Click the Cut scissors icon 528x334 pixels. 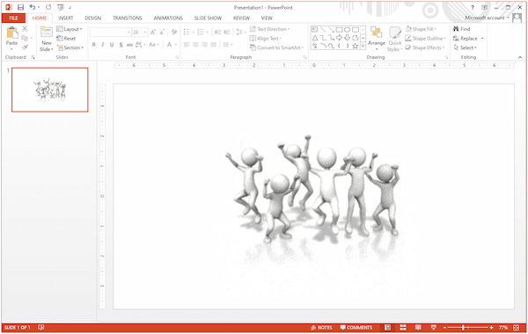(25, 29)
